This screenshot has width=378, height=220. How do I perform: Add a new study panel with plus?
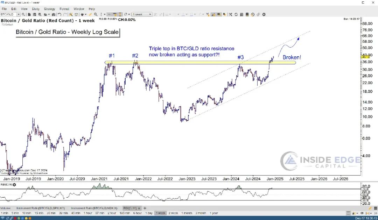(145, 208)
